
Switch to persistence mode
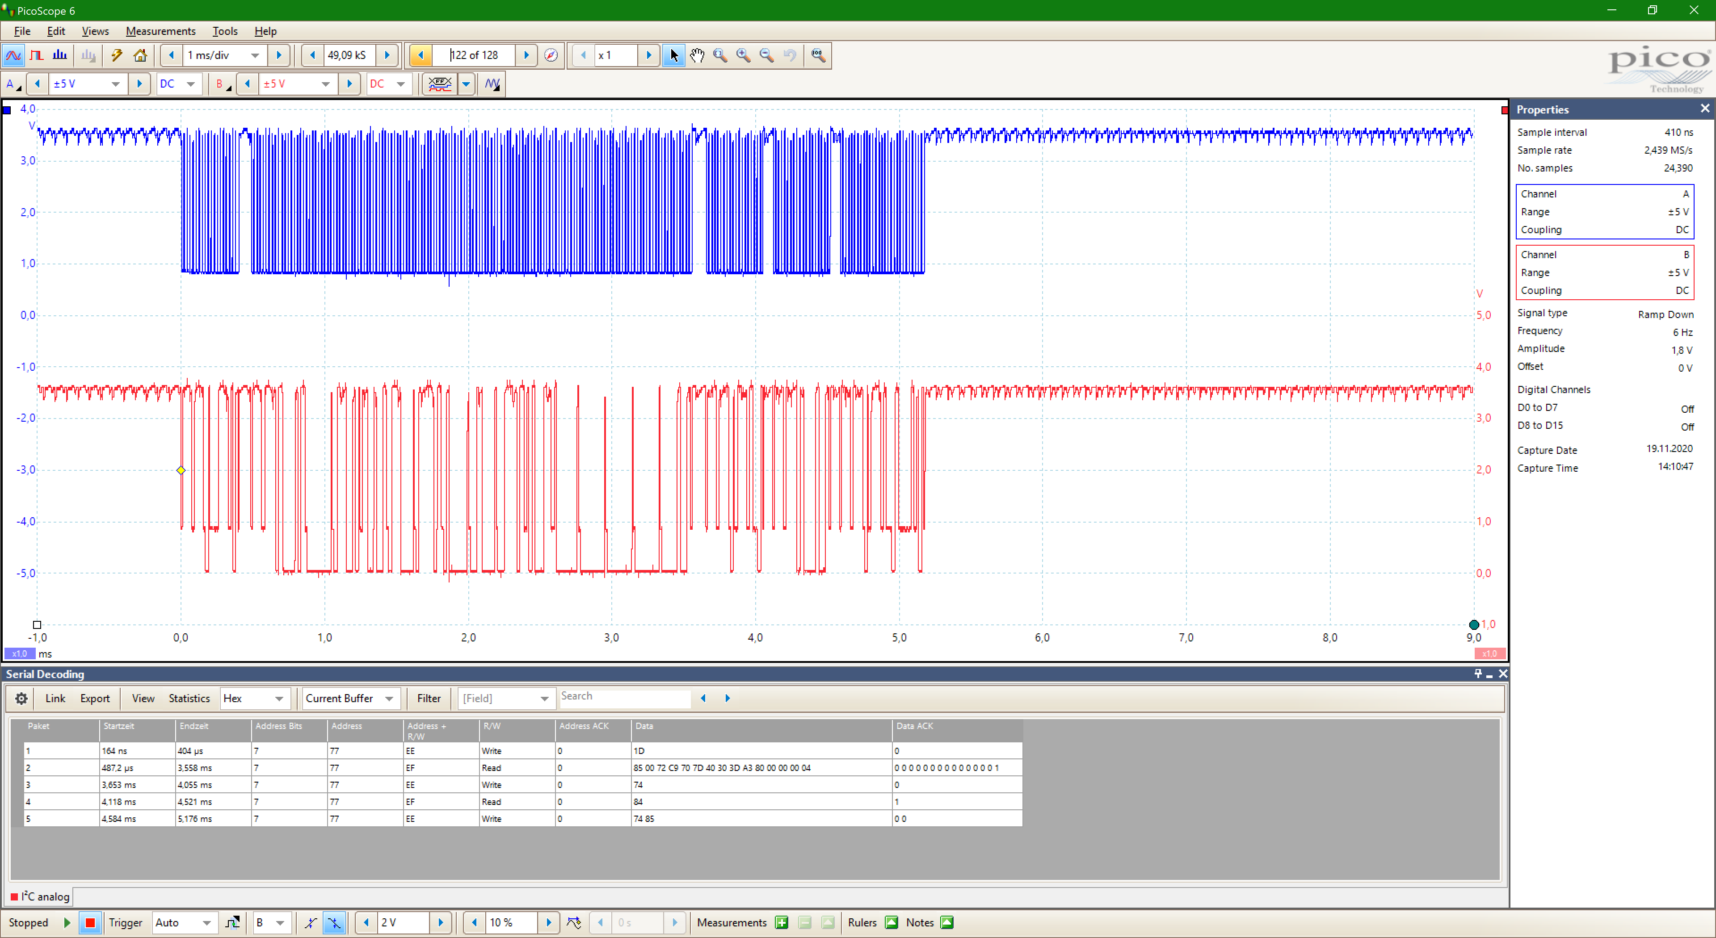pyautogui.click(x=37, y=55)
